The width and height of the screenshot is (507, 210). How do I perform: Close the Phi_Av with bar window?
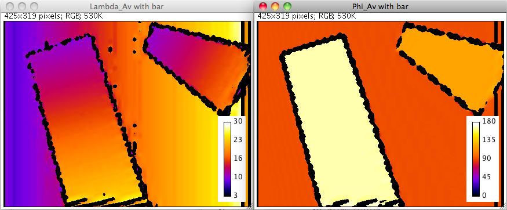(264, 6)
